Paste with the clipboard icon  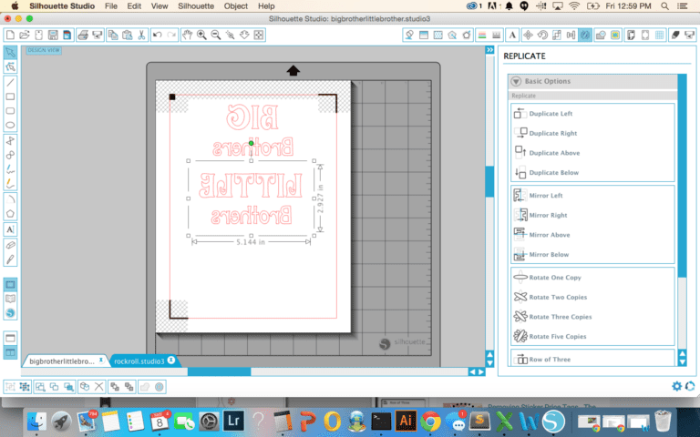tap(128, 35)
